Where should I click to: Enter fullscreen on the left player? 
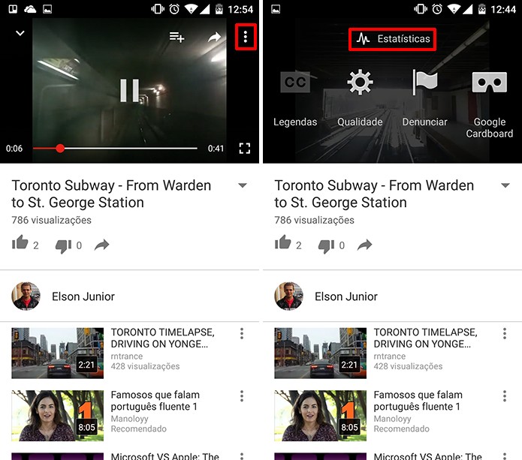point(245,149)
